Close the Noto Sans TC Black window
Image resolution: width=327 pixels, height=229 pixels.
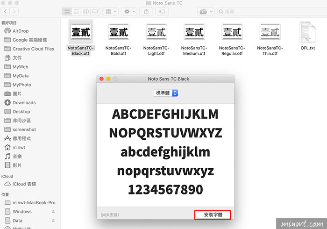[101, 79]
